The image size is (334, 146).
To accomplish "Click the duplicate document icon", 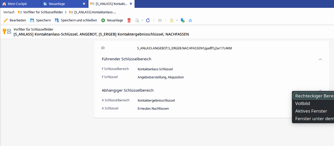I will pos(137,20).
